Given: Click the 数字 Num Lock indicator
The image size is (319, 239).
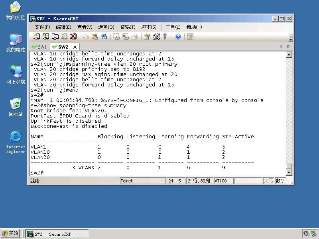Looking at the screenshot, I should coord(281,181).
